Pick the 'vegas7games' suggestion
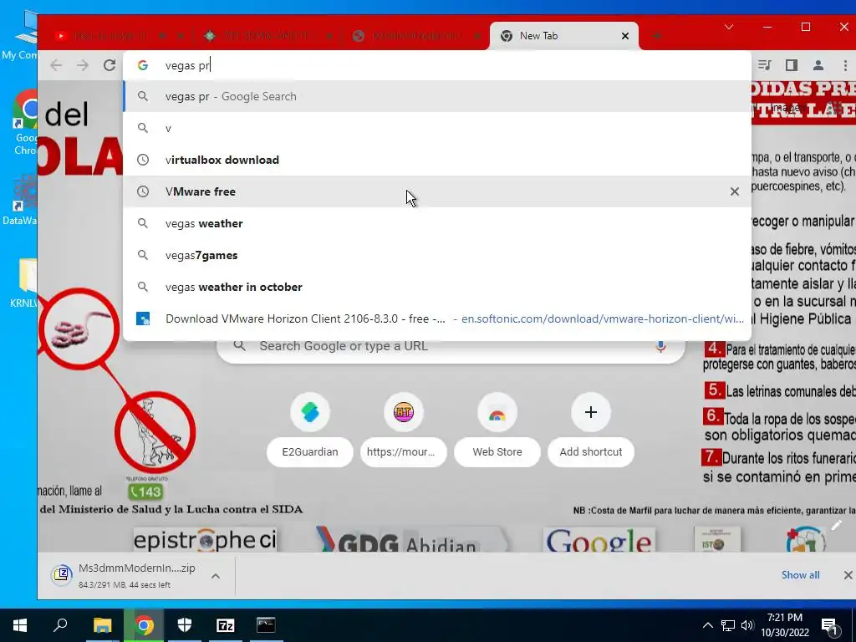Image resolution: width=856 pixels, height=642 pixels. [436, 255]
